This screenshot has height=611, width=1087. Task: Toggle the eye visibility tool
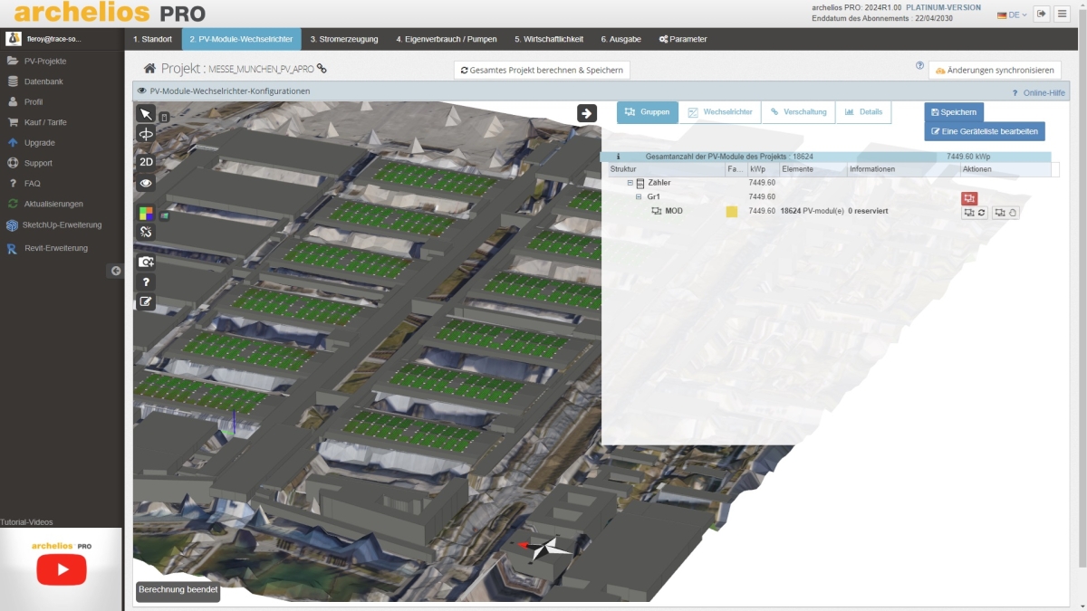146,183
